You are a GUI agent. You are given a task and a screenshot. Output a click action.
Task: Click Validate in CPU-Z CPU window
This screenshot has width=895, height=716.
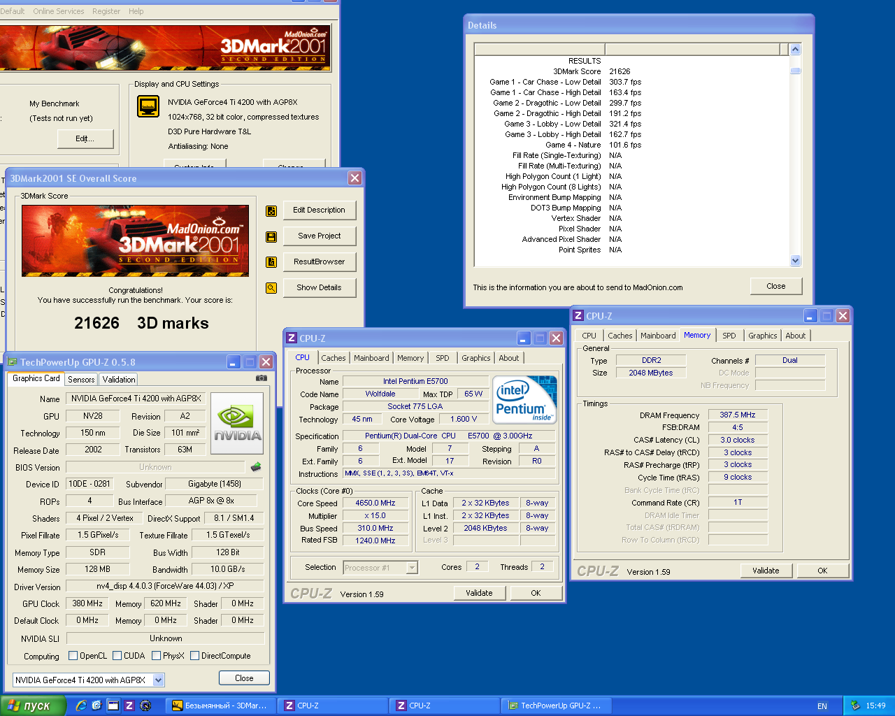coord(479,593)
